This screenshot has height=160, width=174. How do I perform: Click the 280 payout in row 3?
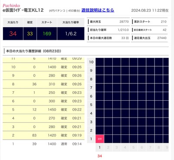(x=52, y=127)
